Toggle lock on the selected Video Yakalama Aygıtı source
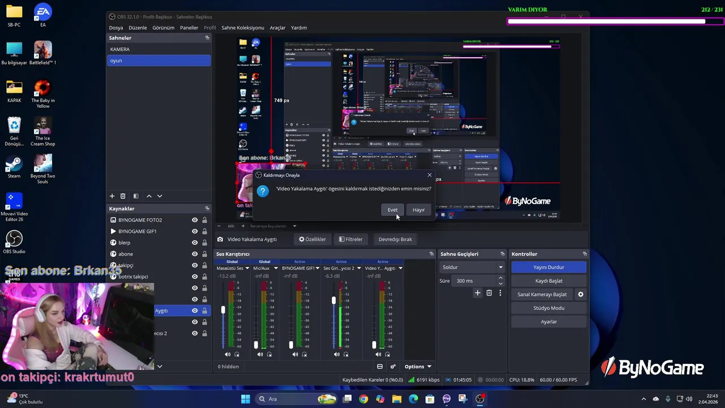Screen dimensions: 725x408 click(204, 311)
